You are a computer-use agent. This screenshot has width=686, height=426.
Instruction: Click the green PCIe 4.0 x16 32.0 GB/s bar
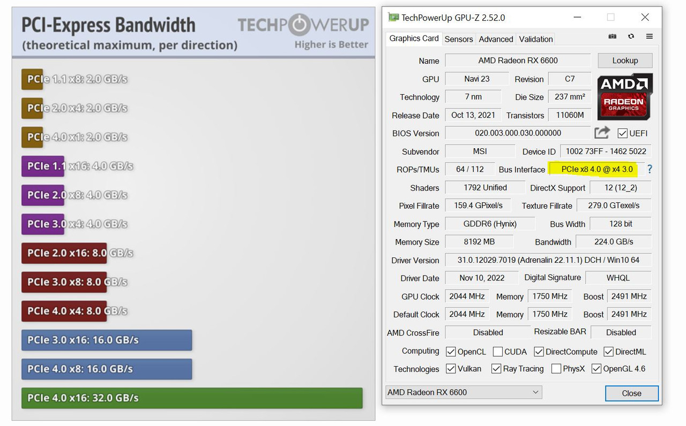point(192,398)
